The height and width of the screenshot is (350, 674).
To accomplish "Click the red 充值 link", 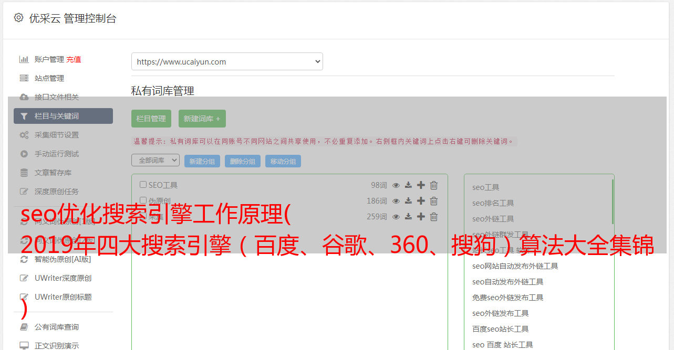I will click(x=74, y=59).
